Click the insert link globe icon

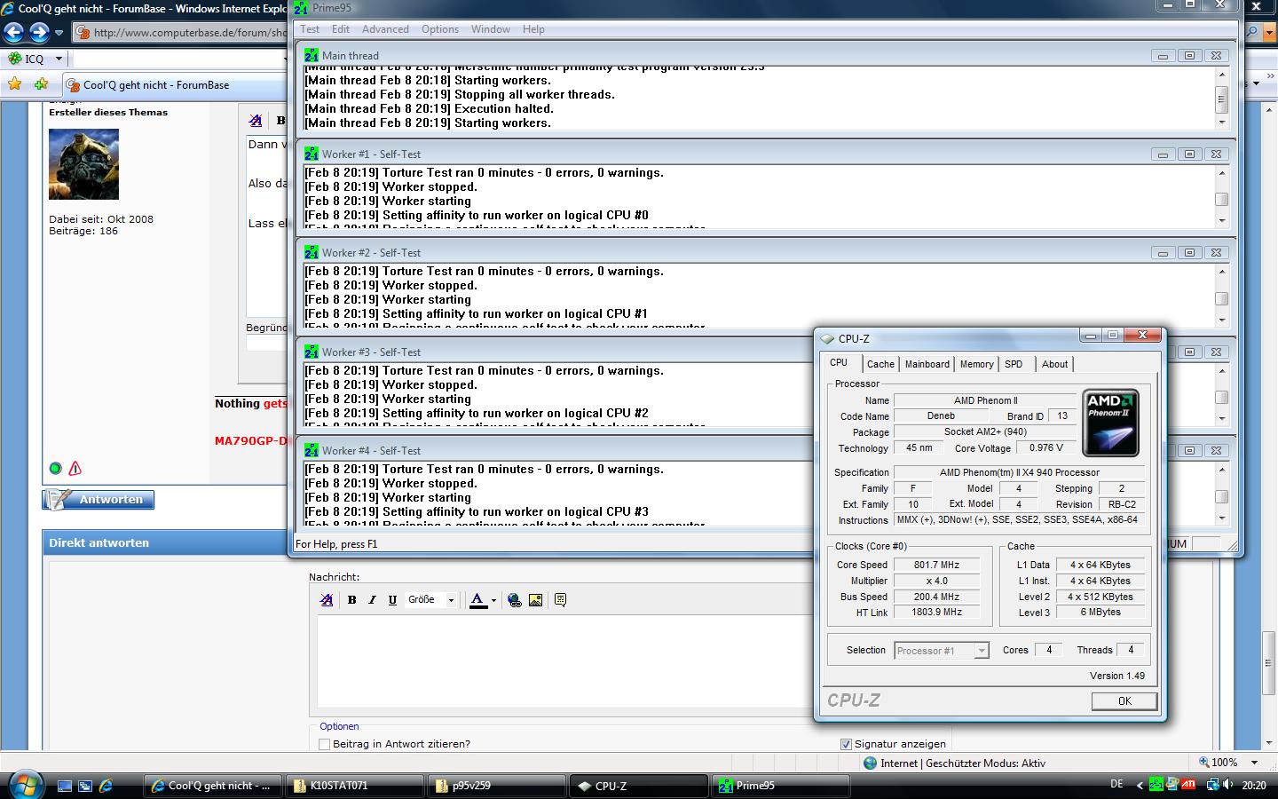point(515,600)
